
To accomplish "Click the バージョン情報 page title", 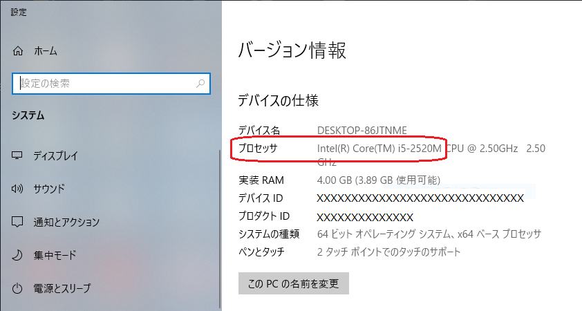I will (x=292, y=50).
